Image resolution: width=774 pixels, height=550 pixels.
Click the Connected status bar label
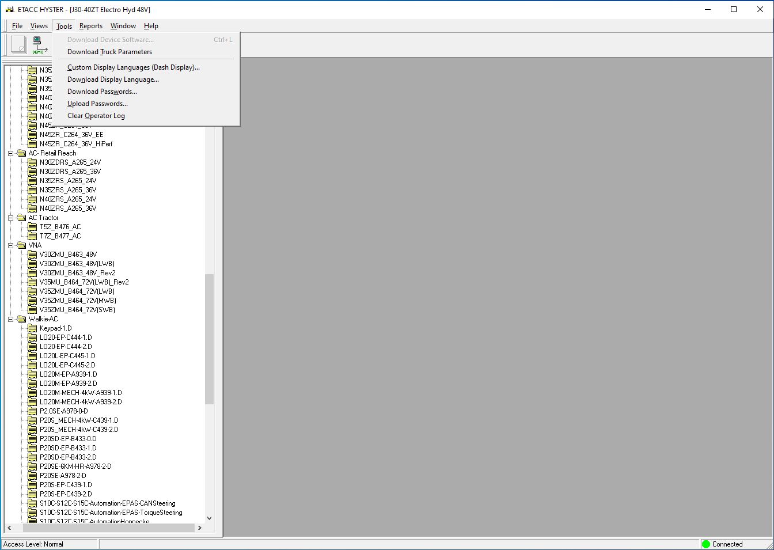tap(727, 544)
